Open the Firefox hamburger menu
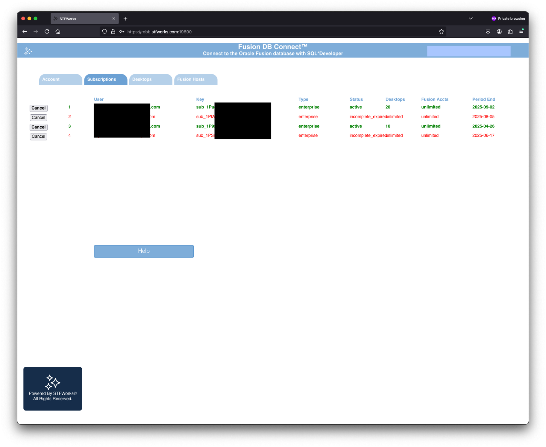 coord(521,32)
